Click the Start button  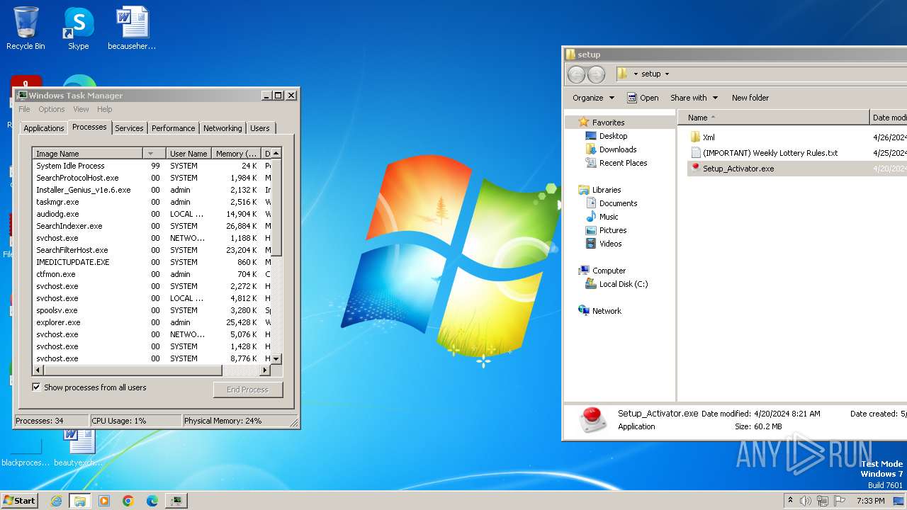point(19,501)
